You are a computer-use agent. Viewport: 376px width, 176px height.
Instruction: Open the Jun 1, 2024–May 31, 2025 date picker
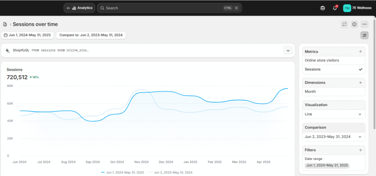(x=27, y=35)
